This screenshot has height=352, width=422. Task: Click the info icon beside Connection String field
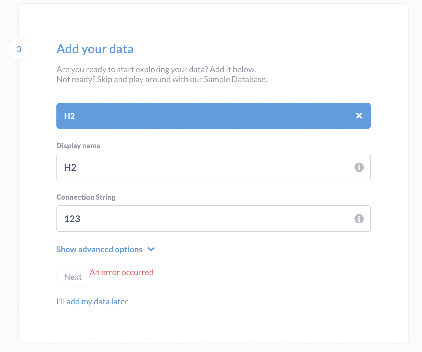[x=359, y=218]
